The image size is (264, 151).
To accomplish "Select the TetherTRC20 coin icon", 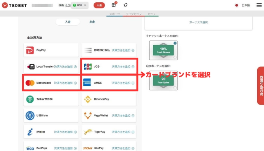I will click(30, 99).
